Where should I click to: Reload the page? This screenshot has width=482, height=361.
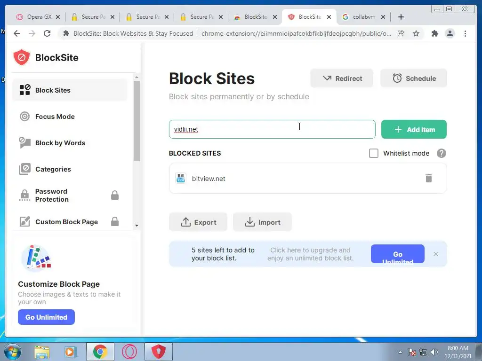pos(47,33)
